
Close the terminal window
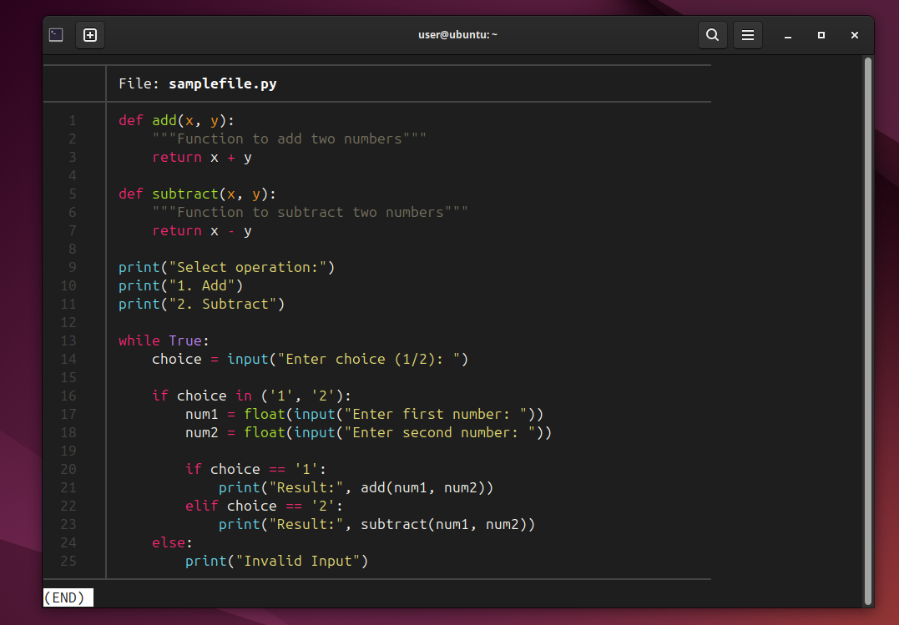point(854,35)
